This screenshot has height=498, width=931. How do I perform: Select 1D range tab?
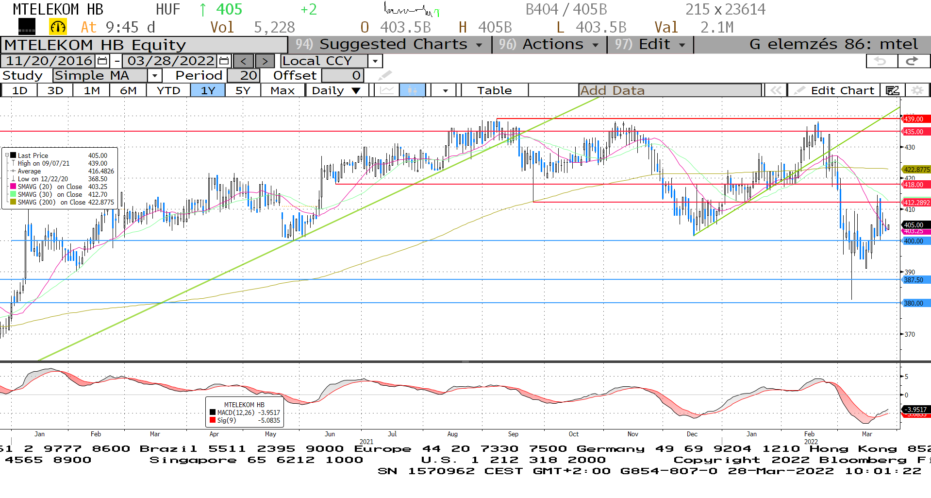coord(19,90)
